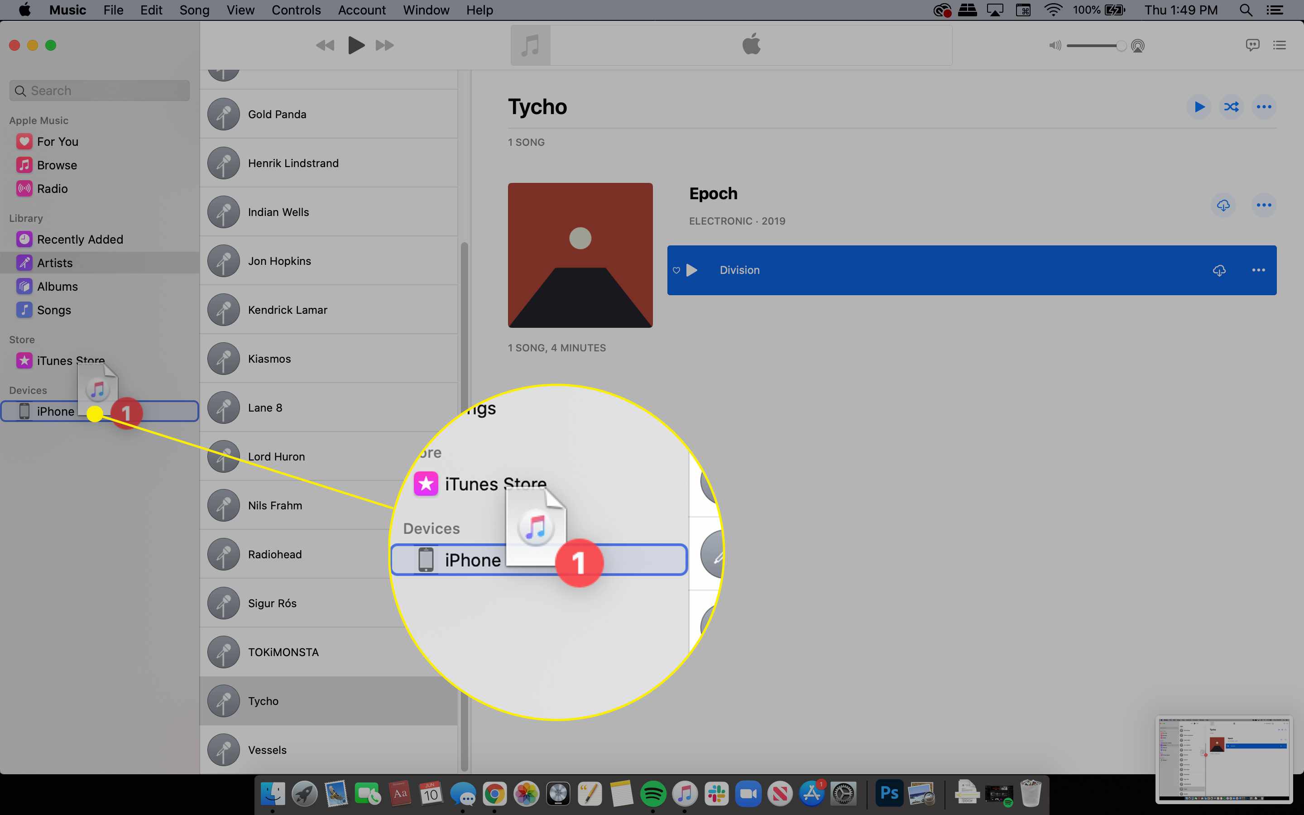Expand the Devices section in sidebar

[26, 390]
